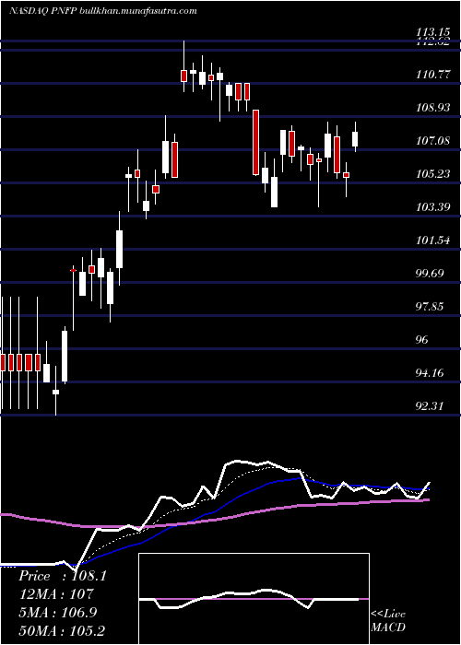This screenshot has height=645, width=461.
Task: Click inside the MACD inset chart
Action: click(x=254, y=599)
